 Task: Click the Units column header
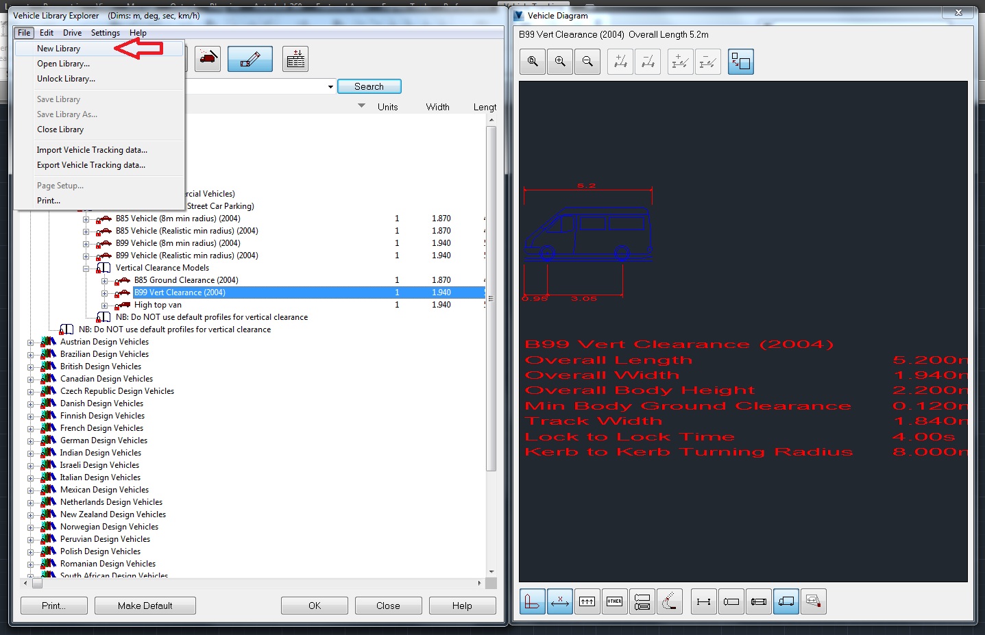click(x=388, y=107)
